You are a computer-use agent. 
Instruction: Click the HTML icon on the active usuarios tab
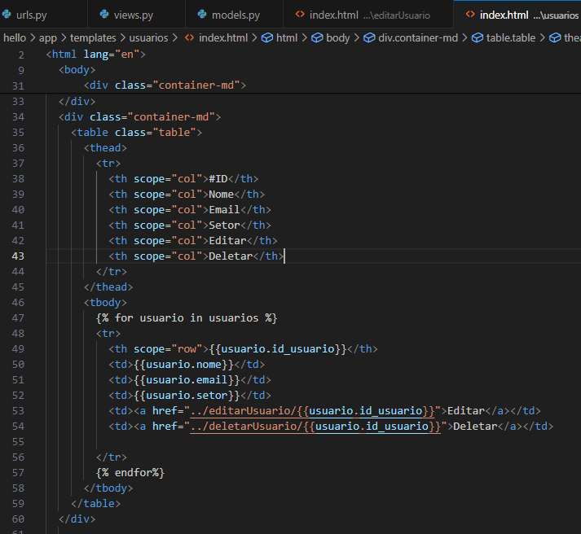coord(470,15)
